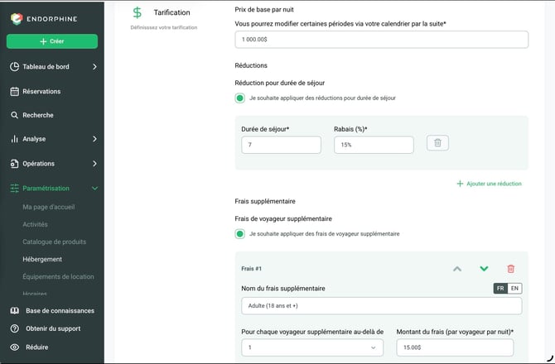The width and height of the screenshot is (555, 364).
Task: Click the Obtenir du support help icon
Action: coord(15,328)
